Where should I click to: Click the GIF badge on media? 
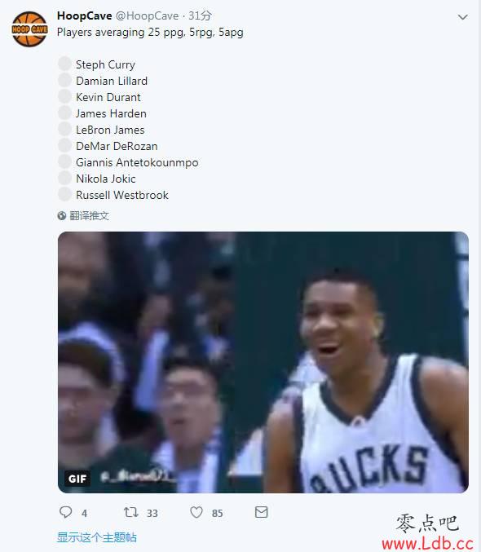pos(77,479)
